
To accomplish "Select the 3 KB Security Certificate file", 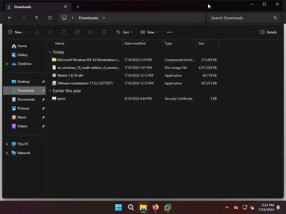I will [134, 99].
